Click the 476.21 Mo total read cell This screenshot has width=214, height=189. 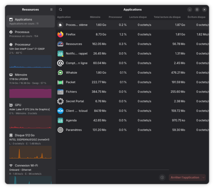pos(178,73)
